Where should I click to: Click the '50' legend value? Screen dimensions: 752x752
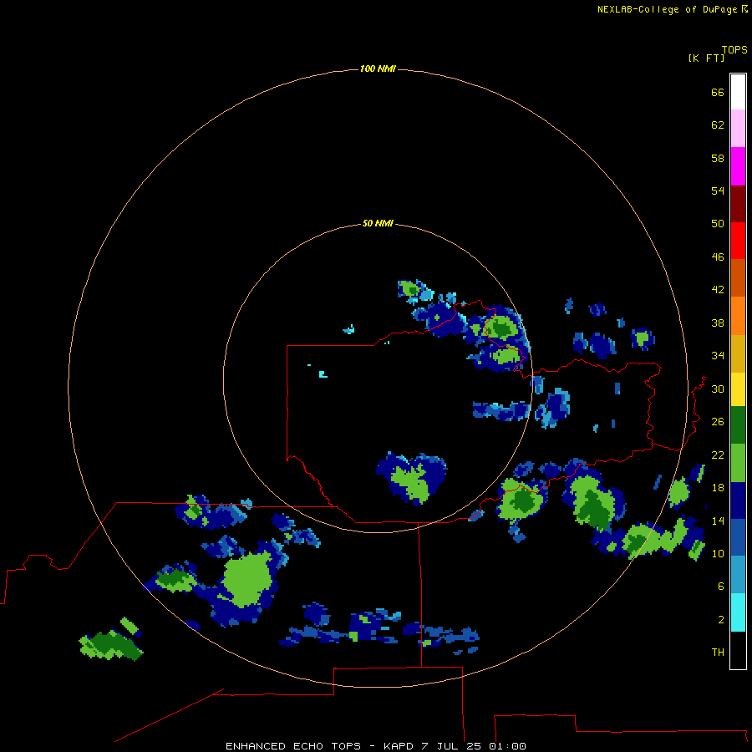coord(718,223)
